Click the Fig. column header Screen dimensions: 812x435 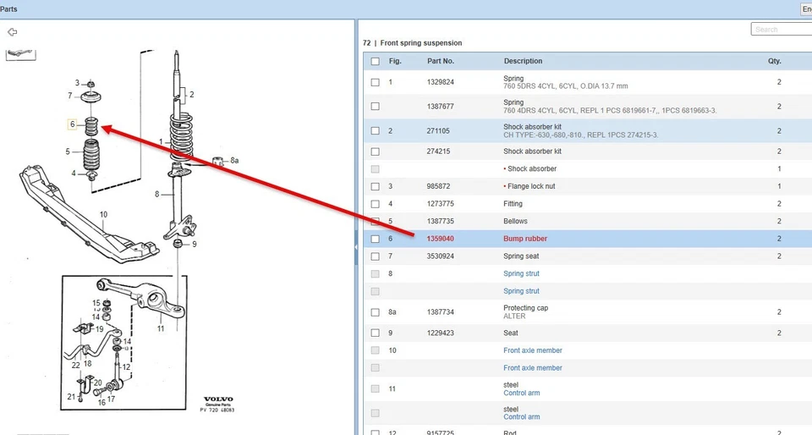click(x=395, y=61)
